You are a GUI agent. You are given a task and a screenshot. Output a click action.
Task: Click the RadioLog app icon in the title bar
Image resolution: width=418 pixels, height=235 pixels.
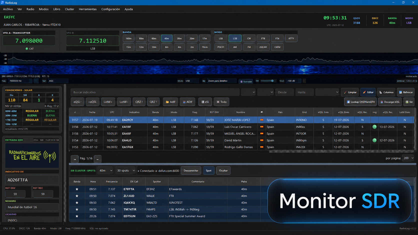click(x=2, y=2)
